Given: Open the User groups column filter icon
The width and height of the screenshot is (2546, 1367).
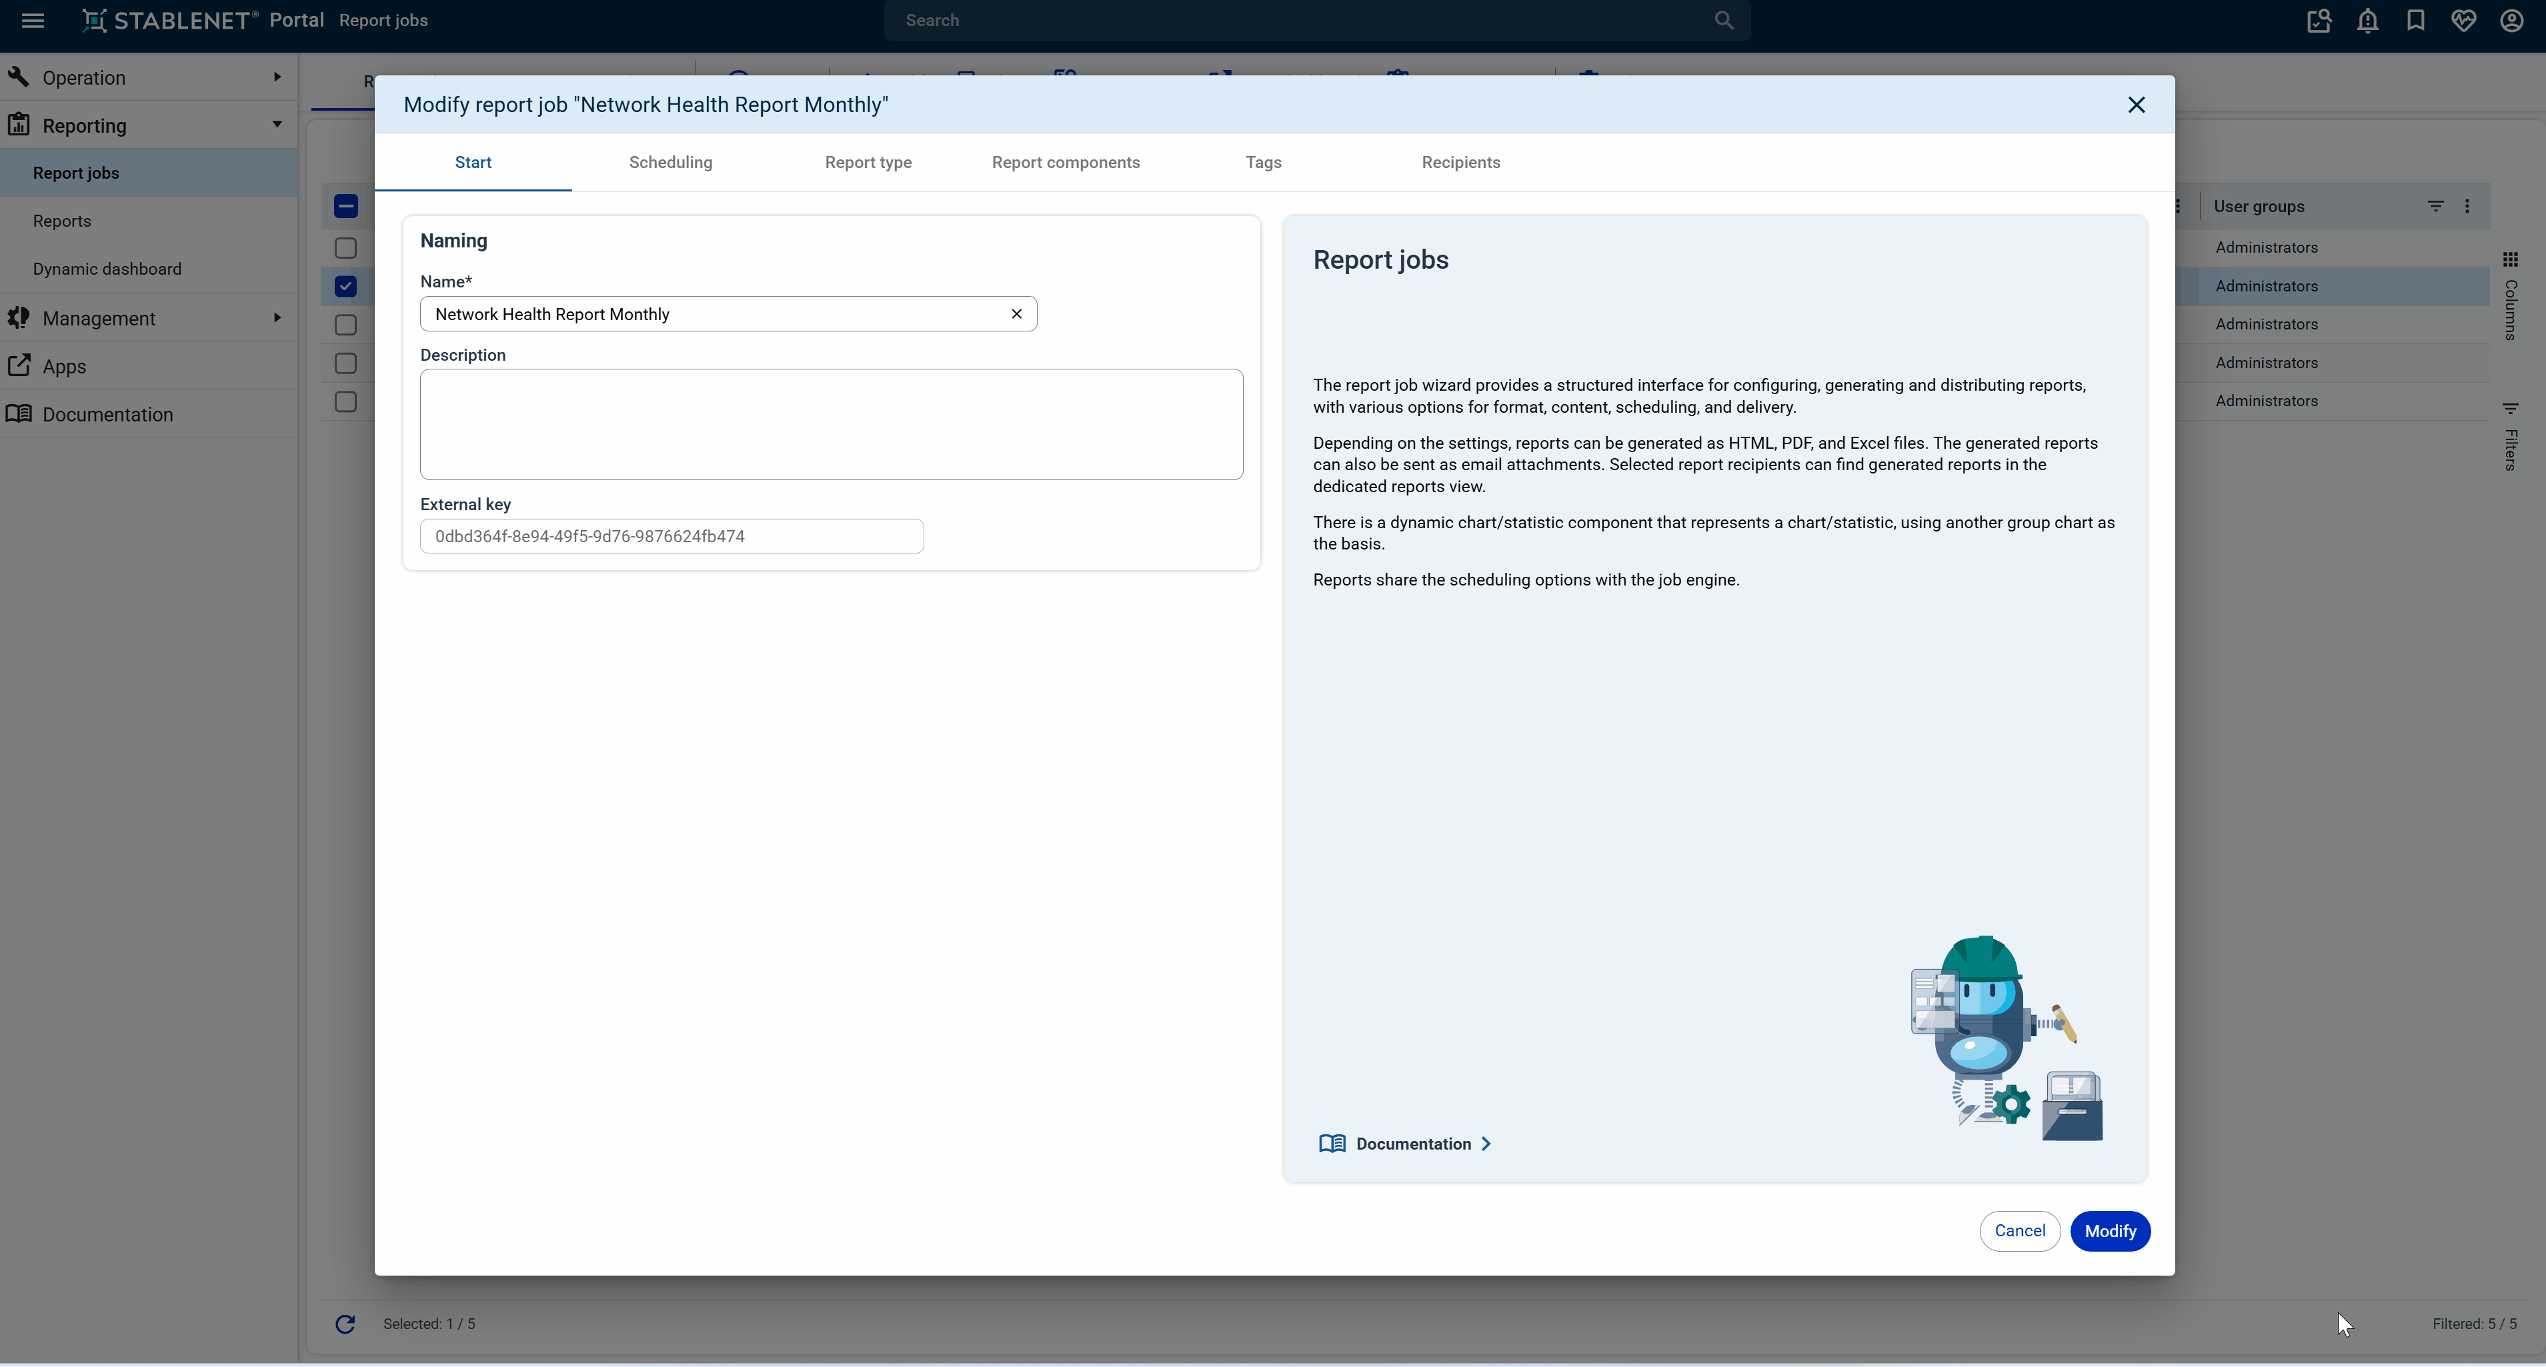Looking at the screenshot, I should coord(2435,207).
